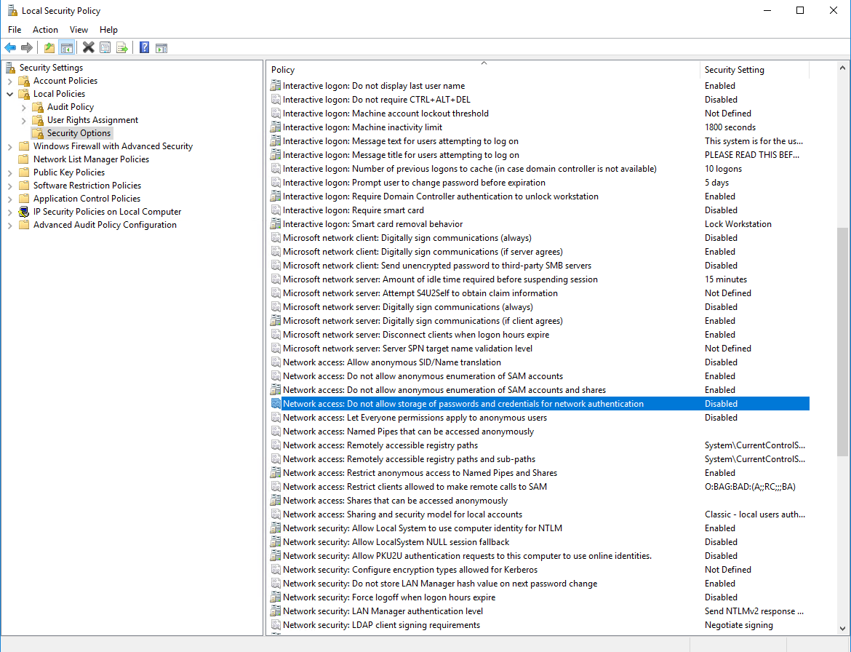This screenshot has width=851, height=652.
Task: Open Properties from the toolbar icon
Action: [105, 48]
